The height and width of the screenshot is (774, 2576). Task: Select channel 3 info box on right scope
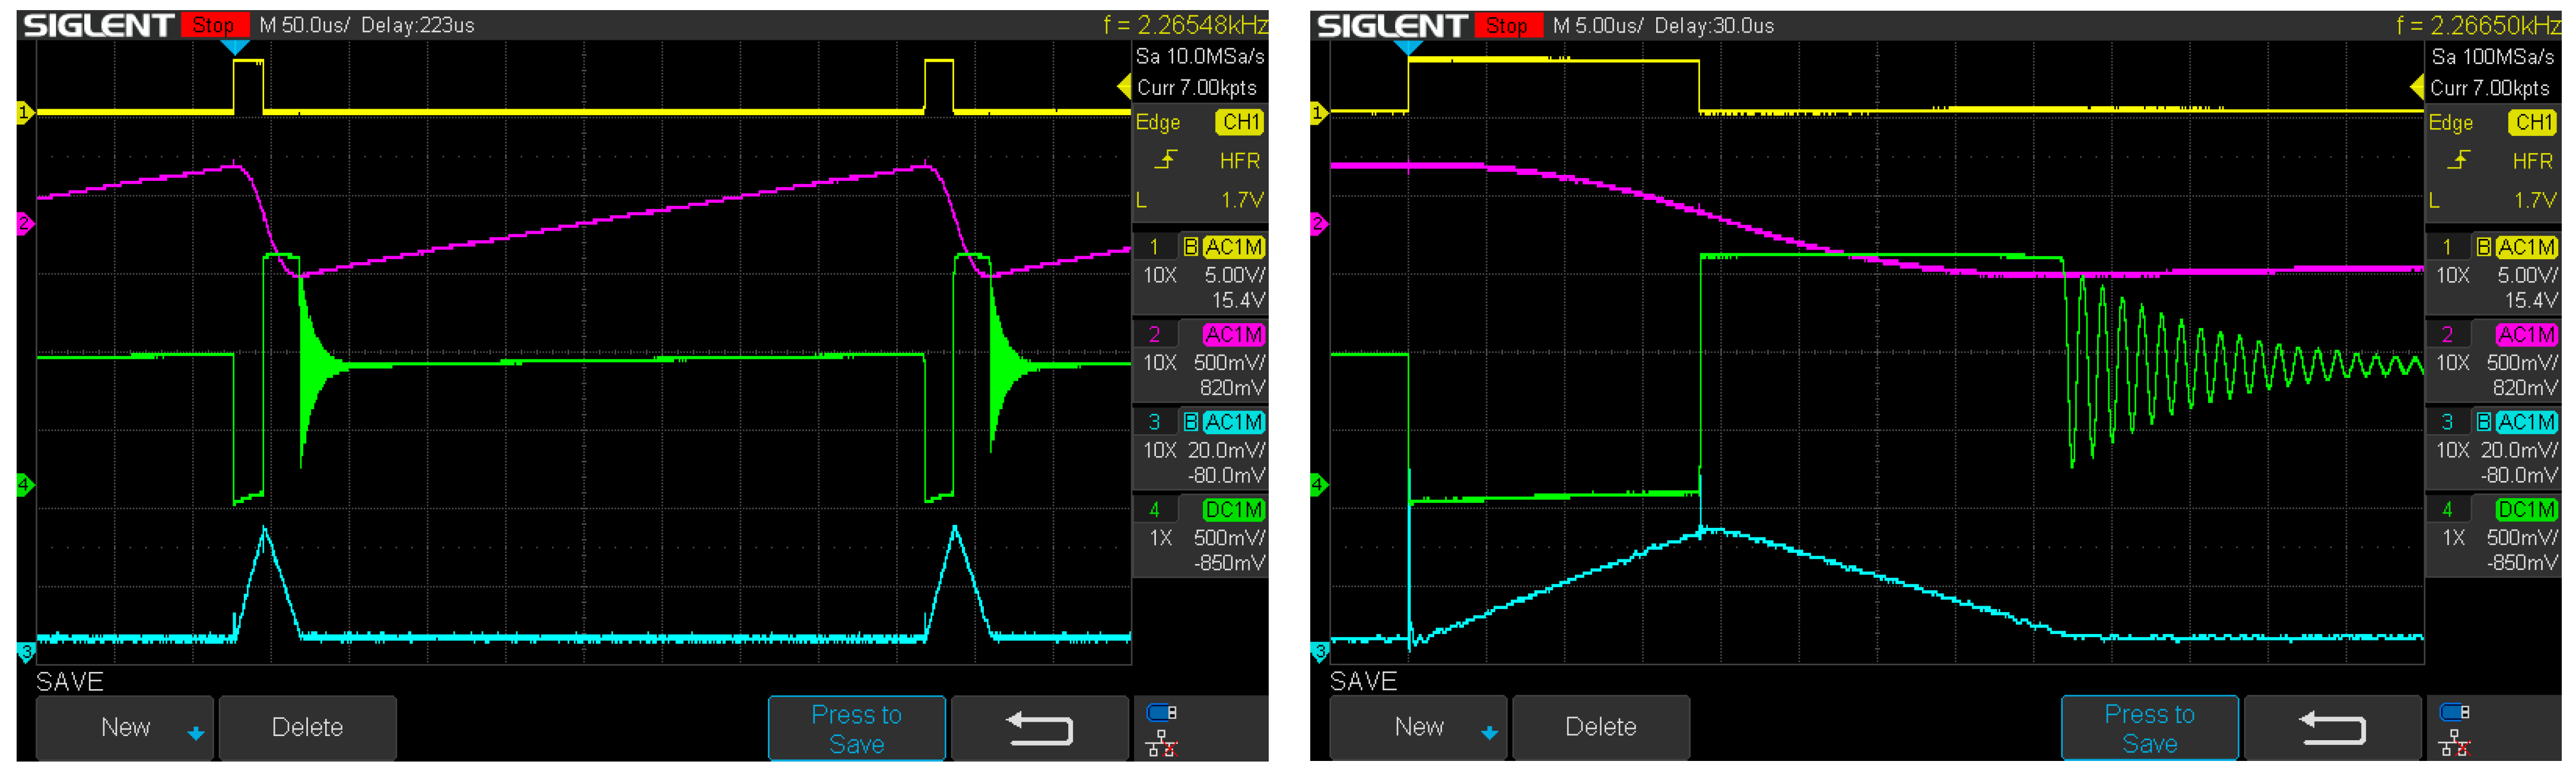coord(2493,448)
